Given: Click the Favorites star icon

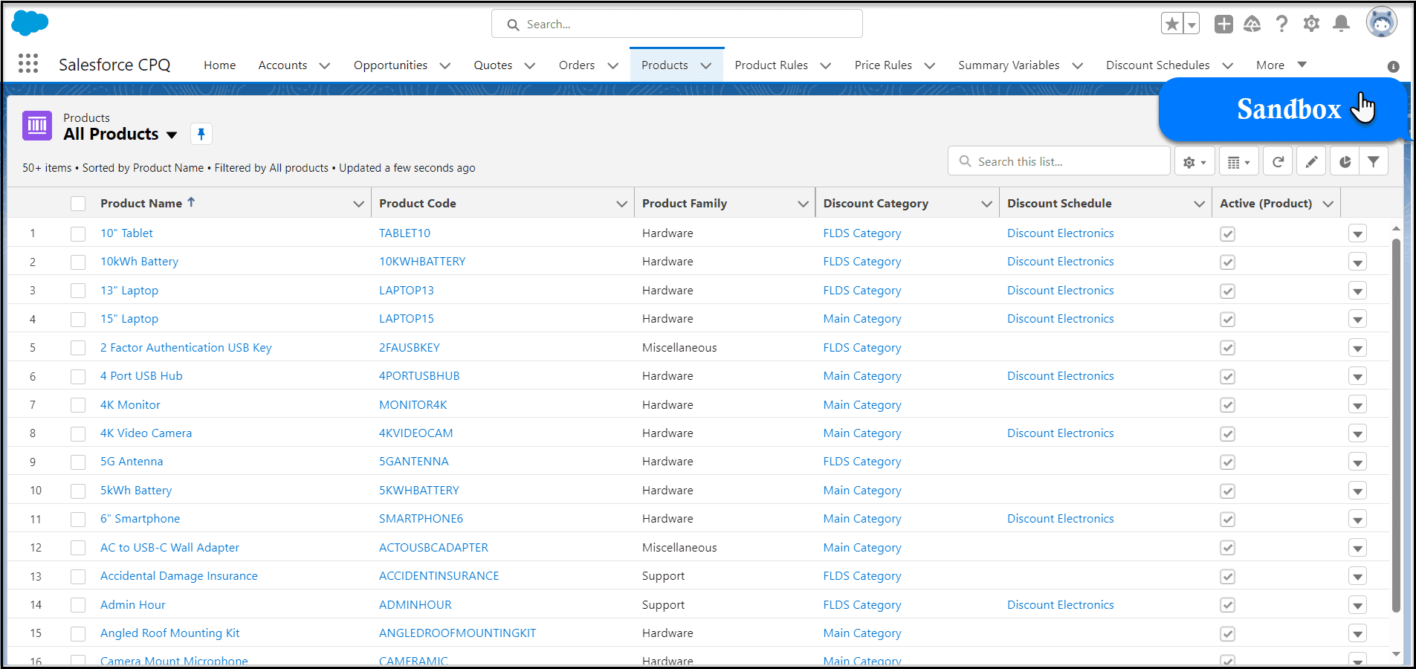Looking at the screenshot, I should coord(1172,24).
